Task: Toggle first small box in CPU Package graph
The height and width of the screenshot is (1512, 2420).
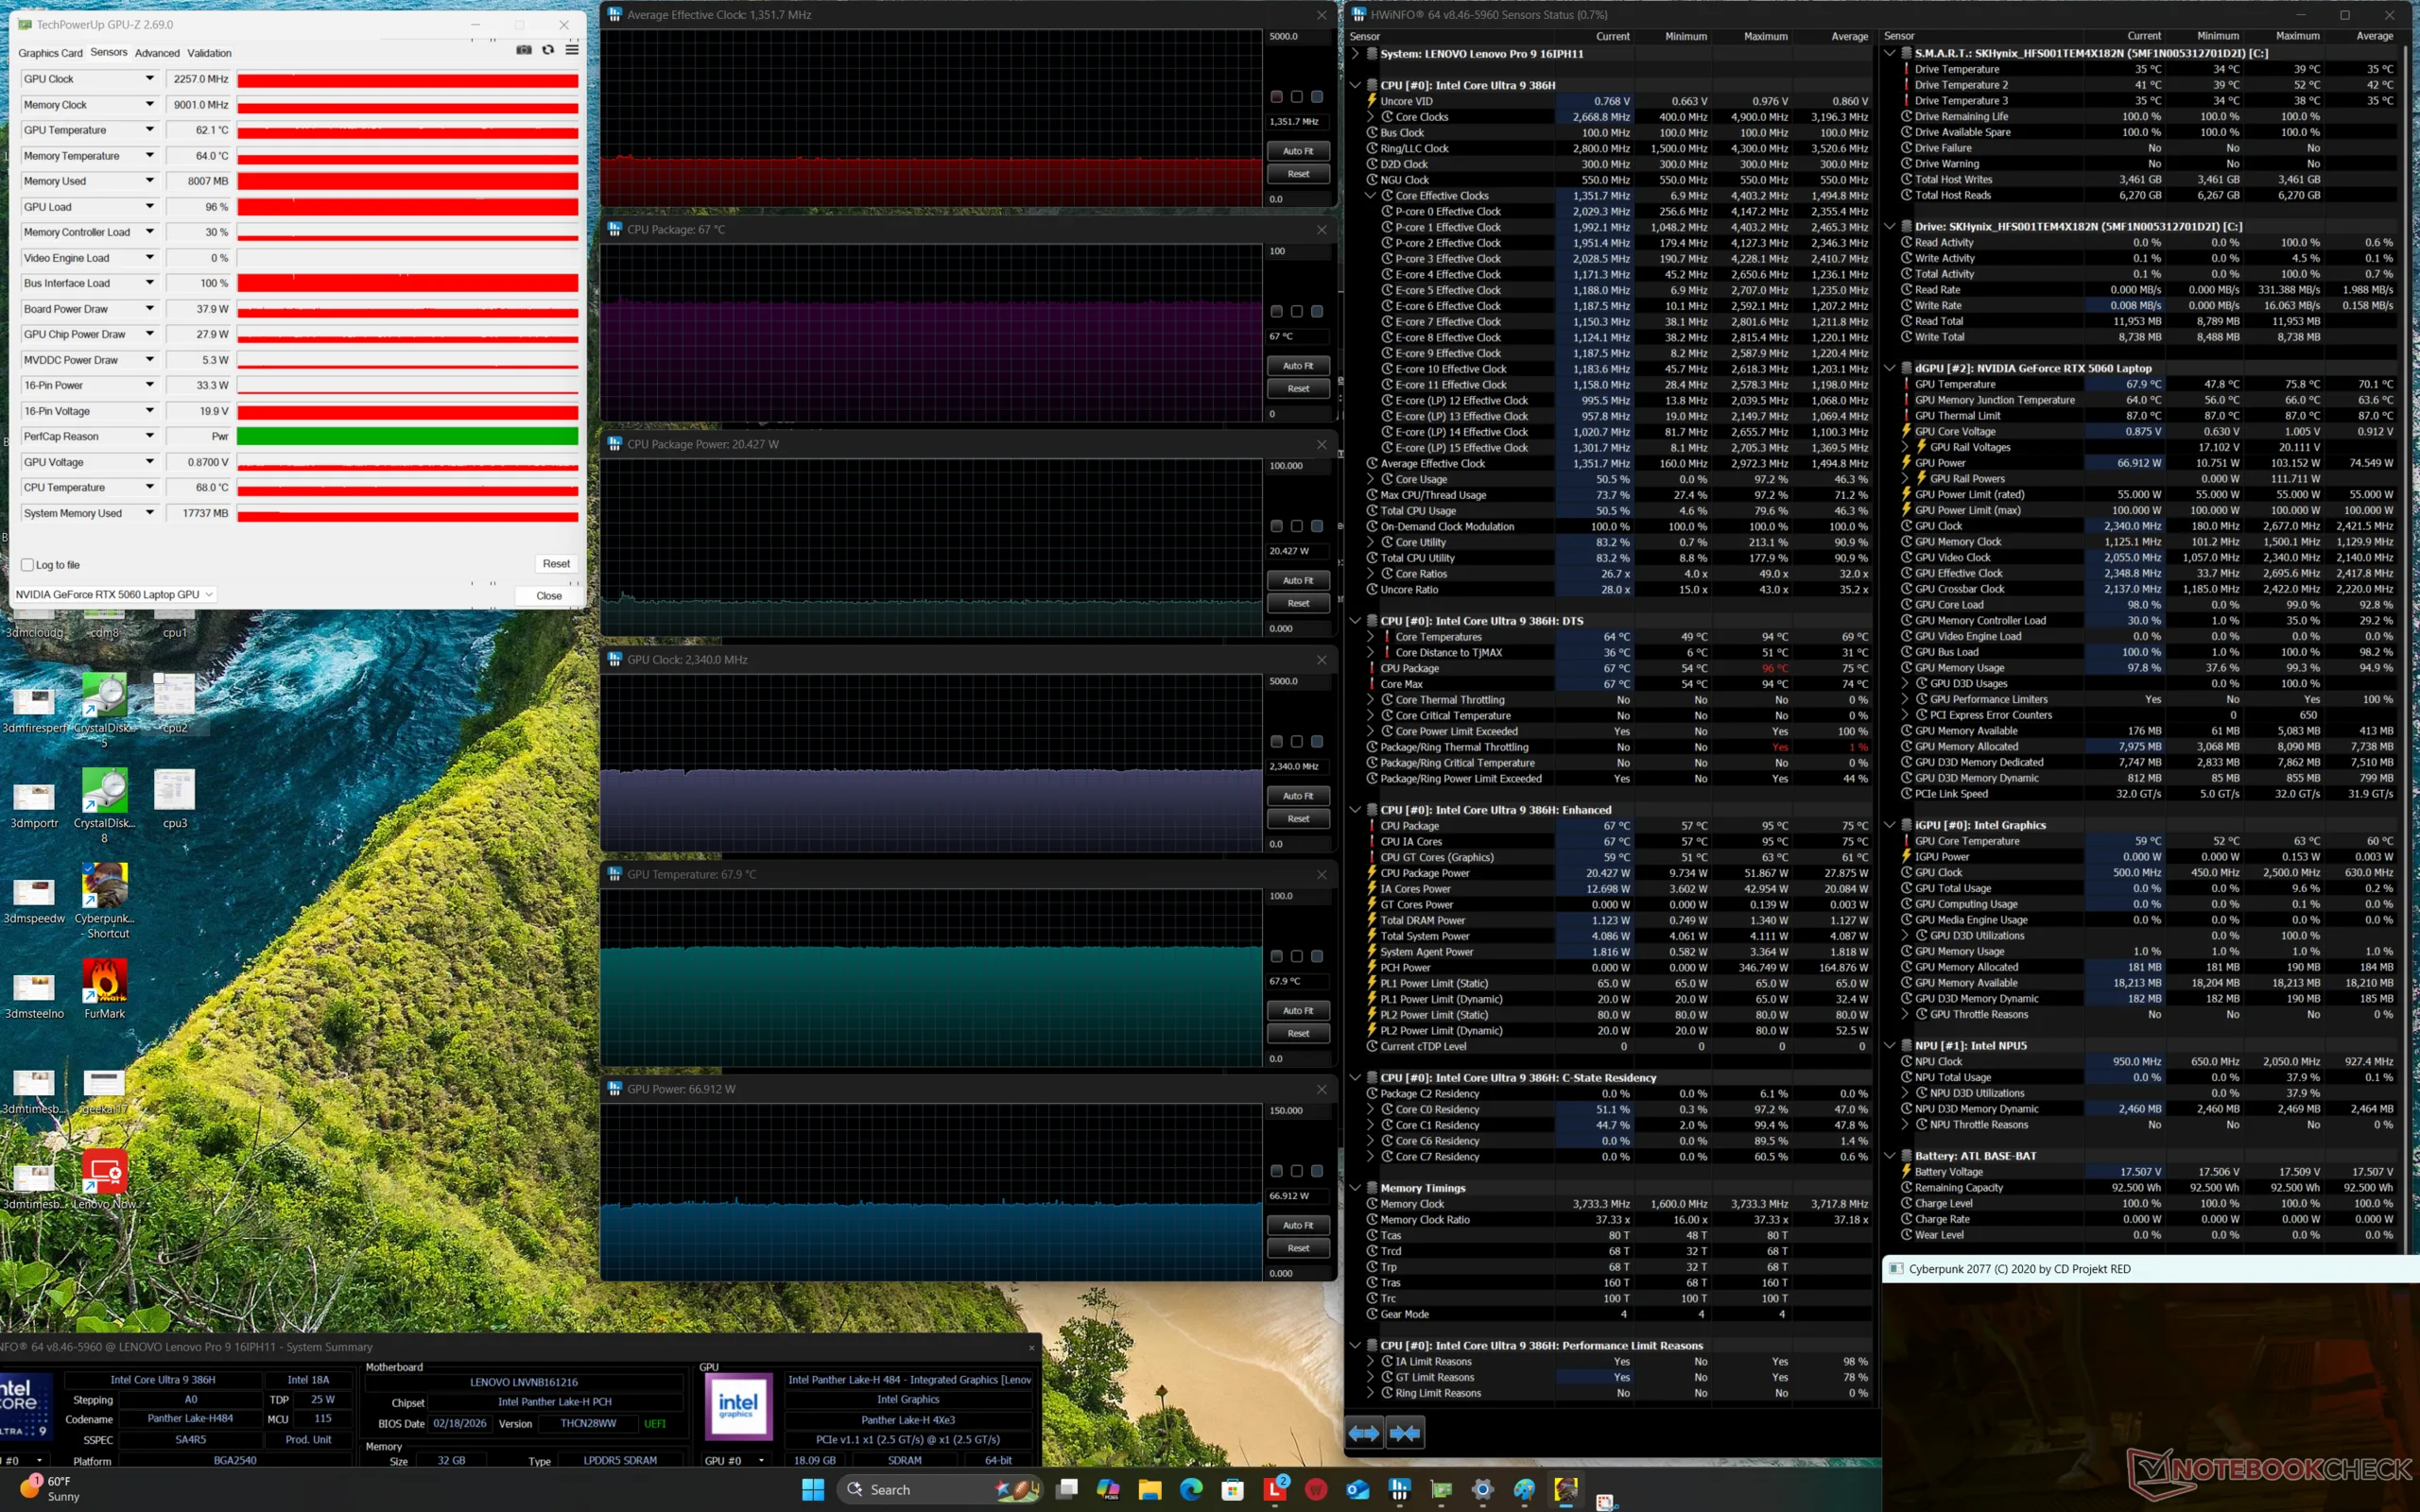Action: pyautogui.click(x=1276, y=312)
